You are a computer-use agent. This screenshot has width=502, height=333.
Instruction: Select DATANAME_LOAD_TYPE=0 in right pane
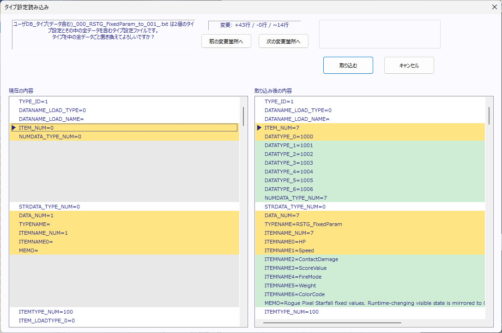click(370, 110)
